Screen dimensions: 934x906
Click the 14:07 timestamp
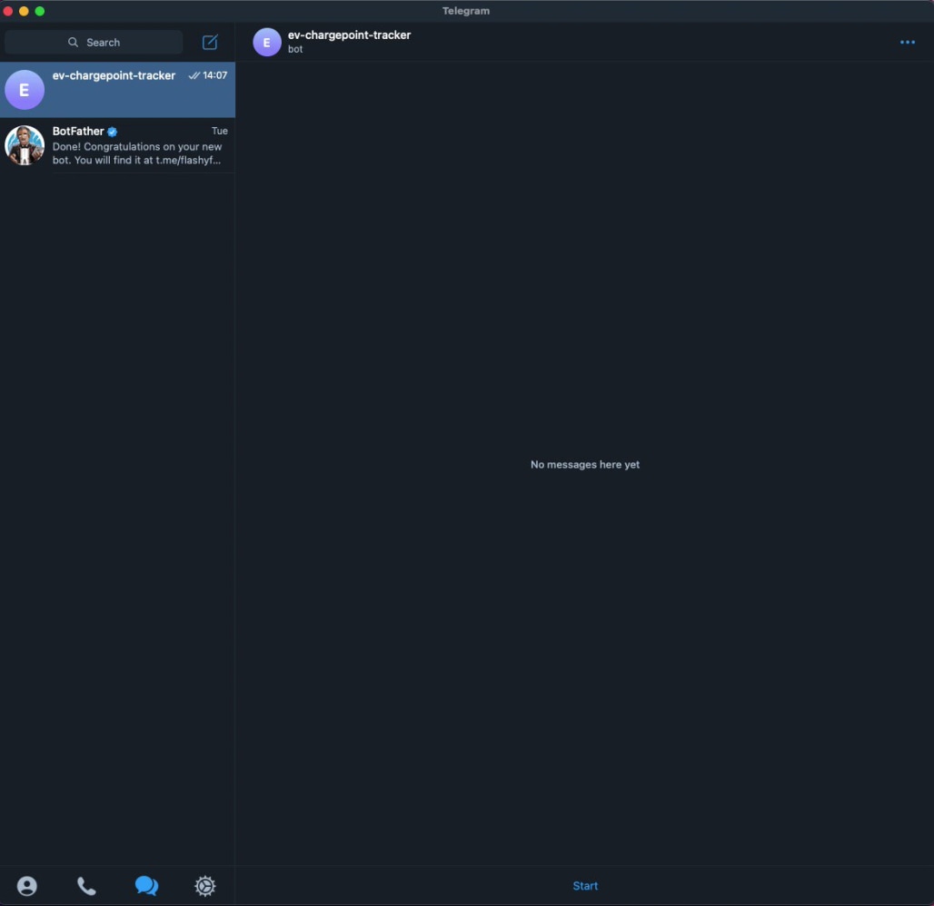pyautogui.click(x=215, y=75)
